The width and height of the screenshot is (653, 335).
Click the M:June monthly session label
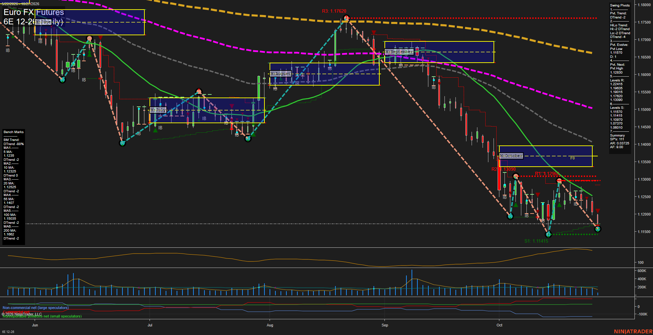[x=43, y=22]
